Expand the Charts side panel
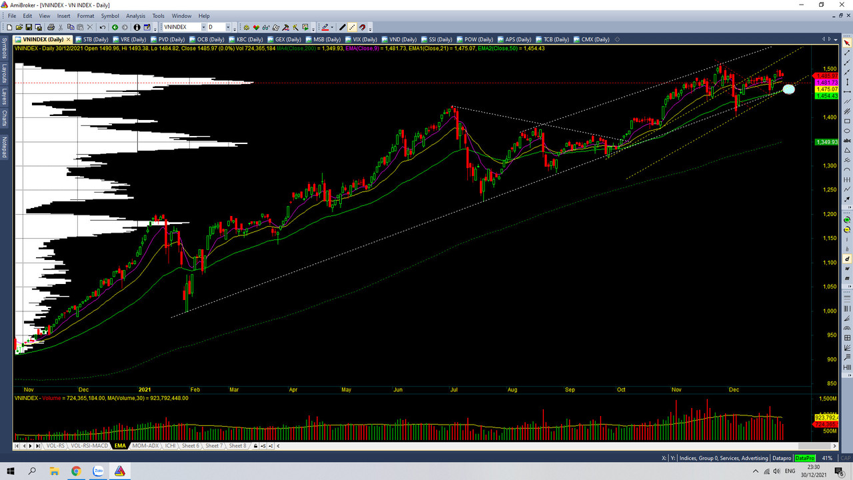Viewport: 853px width, 480px height. (4, 119)
